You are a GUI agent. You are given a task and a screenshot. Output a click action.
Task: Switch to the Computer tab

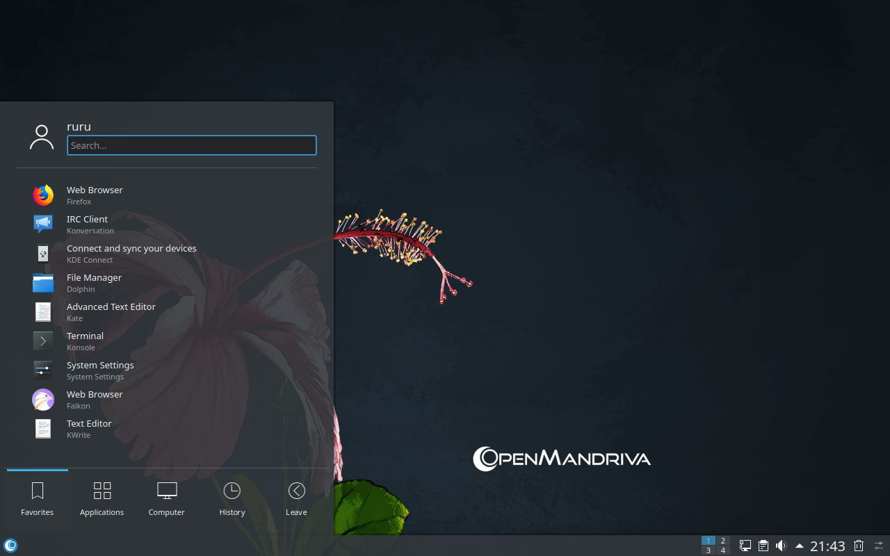click(167, 499)
